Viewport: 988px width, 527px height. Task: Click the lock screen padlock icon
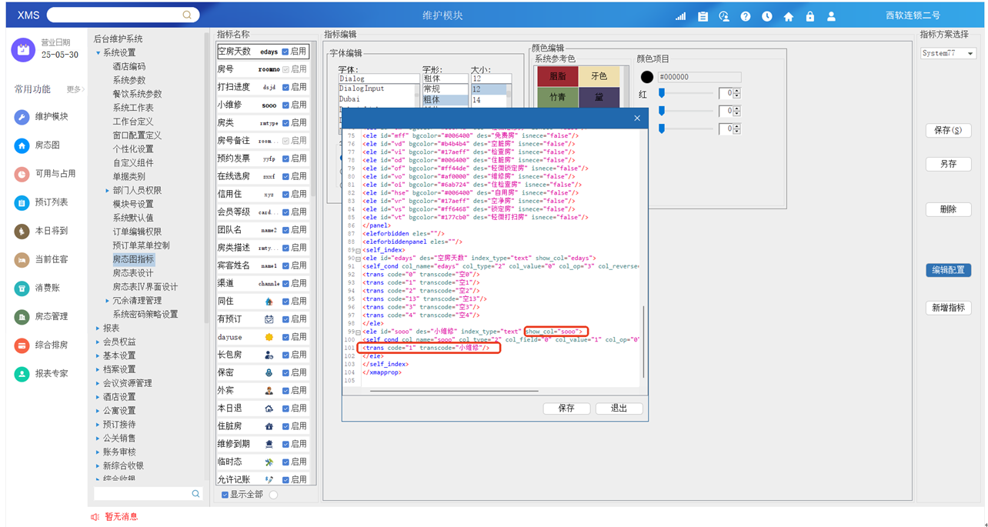(810, 16)
